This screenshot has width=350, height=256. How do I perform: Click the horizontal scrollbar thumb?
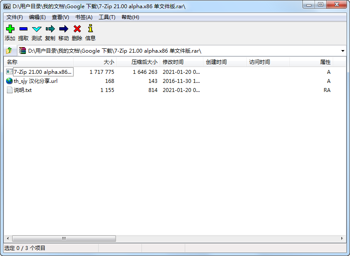point(64,238)
